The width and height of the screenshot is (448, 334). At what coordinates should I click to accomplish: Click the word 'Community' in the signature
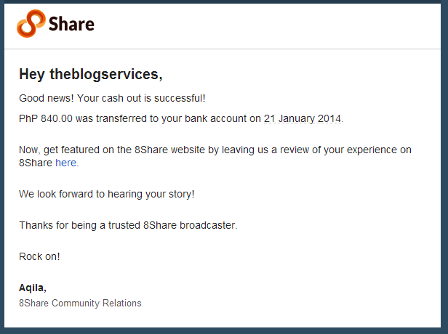coord(76,303)
